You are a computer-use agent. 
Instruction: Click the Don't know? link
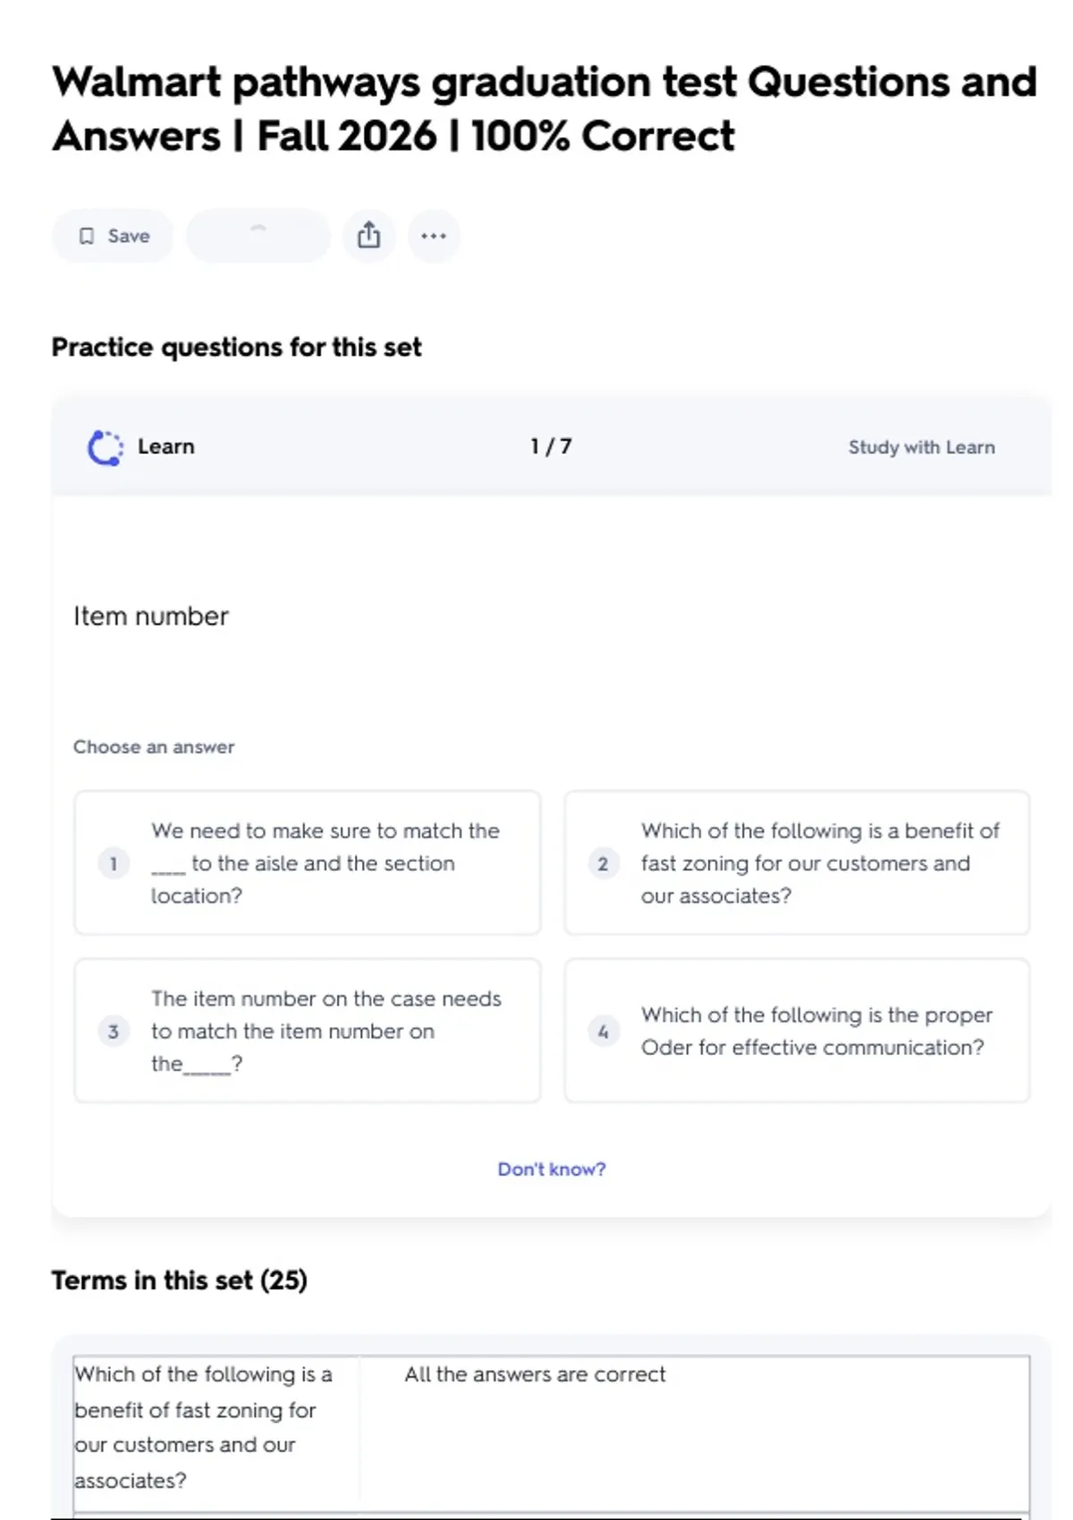click(552, 1170)
